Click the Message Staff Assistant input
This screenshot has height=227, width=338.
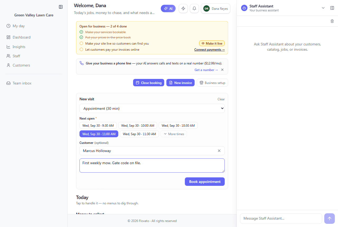point(281,219)
